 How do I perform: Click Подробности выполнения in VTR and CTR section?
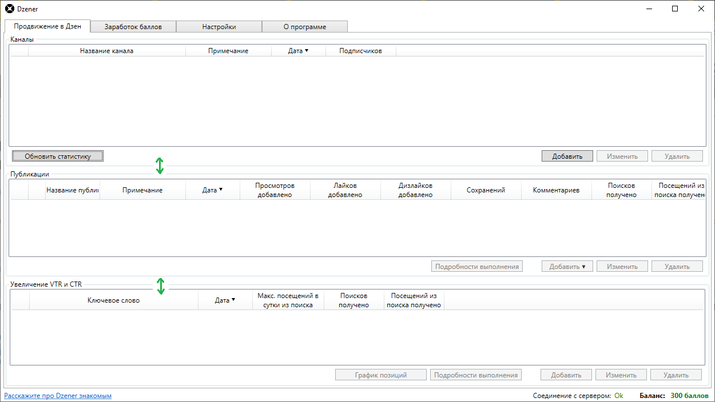pyautogui.click(x=476, y=375)
